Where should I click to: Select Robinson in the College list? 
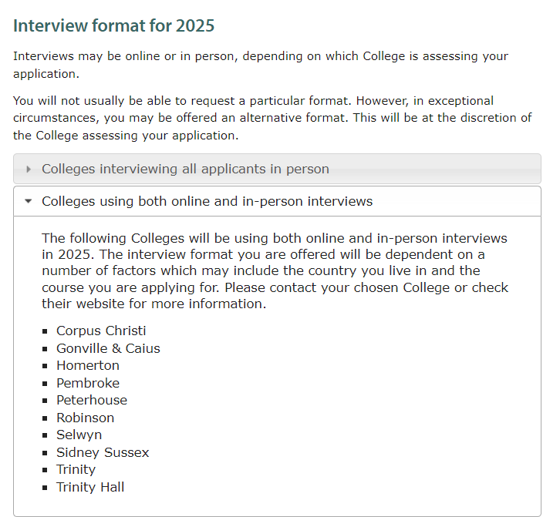(85, 418)
